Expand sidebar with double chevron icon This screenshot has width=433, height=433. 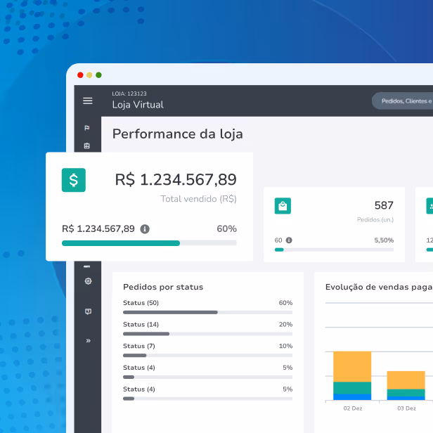[x=89, y=340]
